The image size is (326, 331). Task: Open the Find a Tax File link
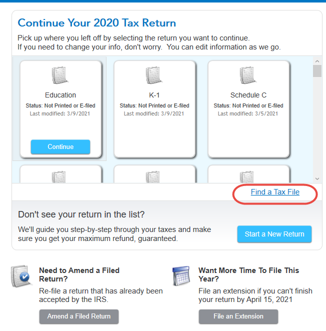[x=275, y=192]
